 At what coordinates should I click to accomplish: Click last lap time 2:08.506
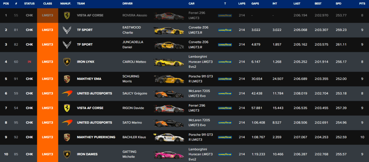click(x=300, y=122)
